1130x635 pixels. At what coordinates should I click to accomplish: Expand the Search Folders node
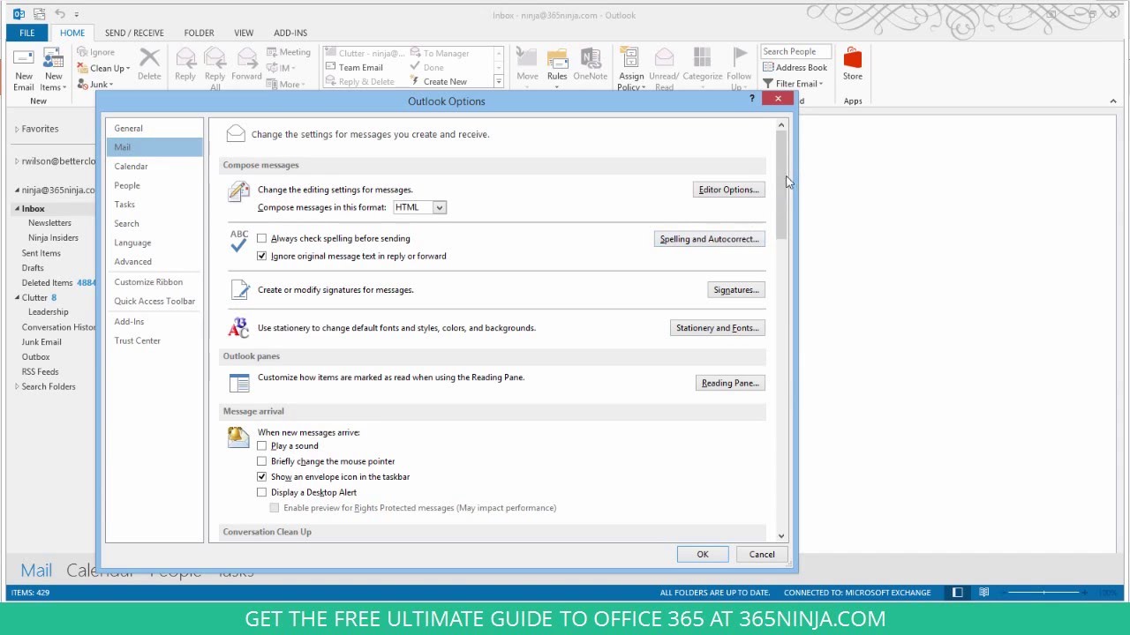point(17,386)
